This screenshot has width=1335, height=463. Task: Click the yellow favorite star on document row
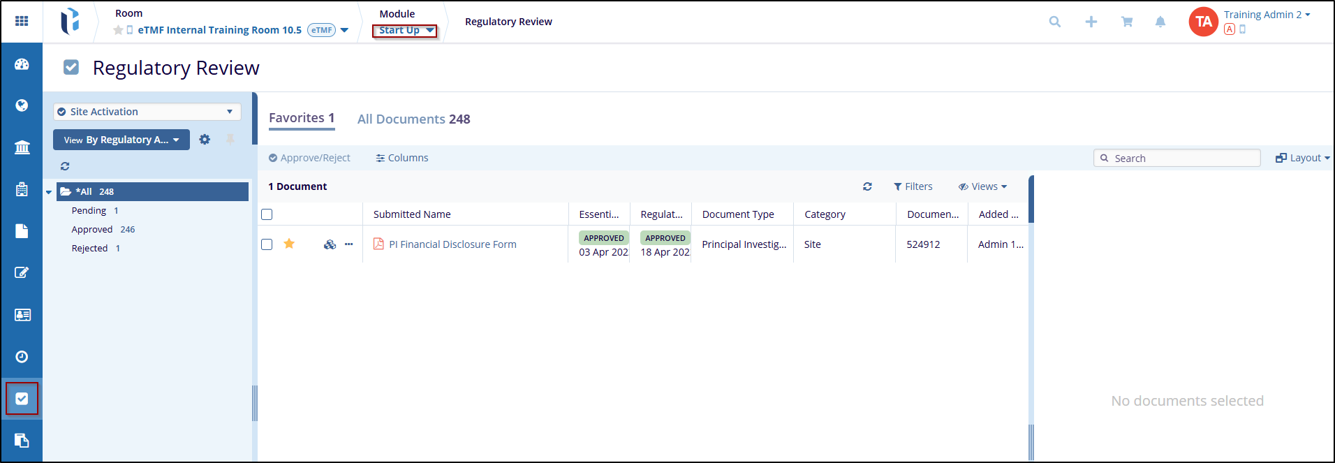tap(289, 244)
